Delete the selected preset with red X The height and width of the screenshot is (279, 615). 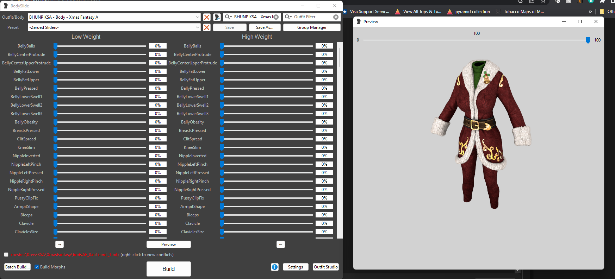(x=207, y=27)
